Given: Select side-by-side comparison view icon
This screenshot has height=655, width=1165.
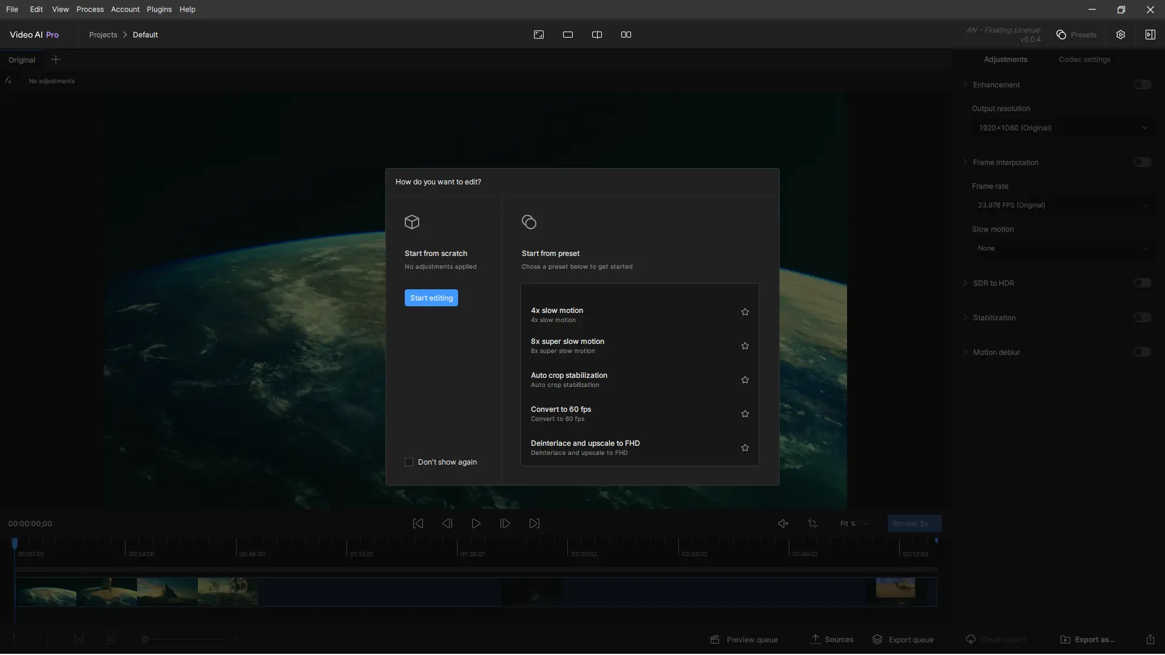Looking at the screenshot, I should click(626, 35).
